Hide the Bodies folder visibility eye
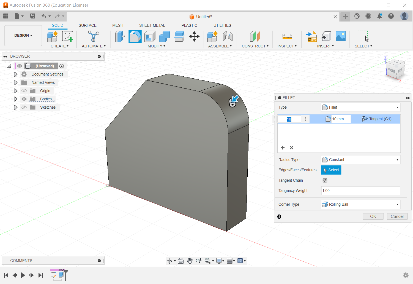The width and height of the screenshot is (413, 284). pos(24,99)
